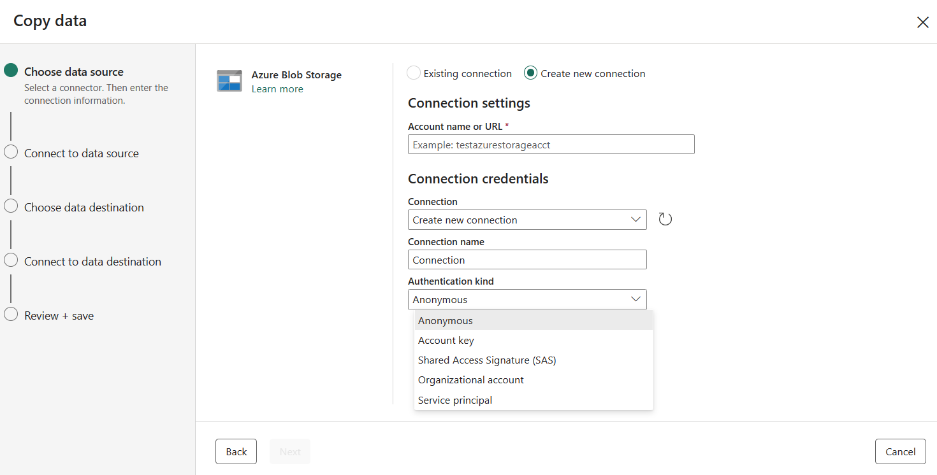The width and height of the screenshot is (937, 475).
Task: Select the Connect to data source step
Action: click(80, 153)
